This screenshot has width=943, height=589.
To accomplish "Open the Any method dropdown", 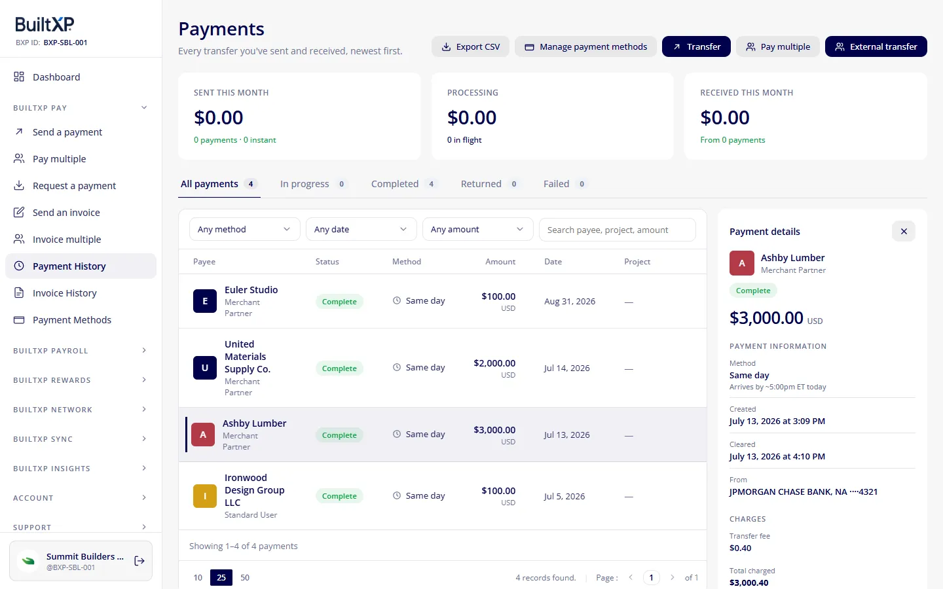I will click(244, 229).
